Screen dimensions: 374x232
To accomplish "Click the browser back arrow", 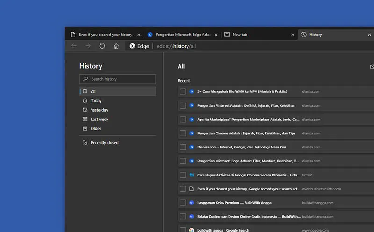I will 74,46.
